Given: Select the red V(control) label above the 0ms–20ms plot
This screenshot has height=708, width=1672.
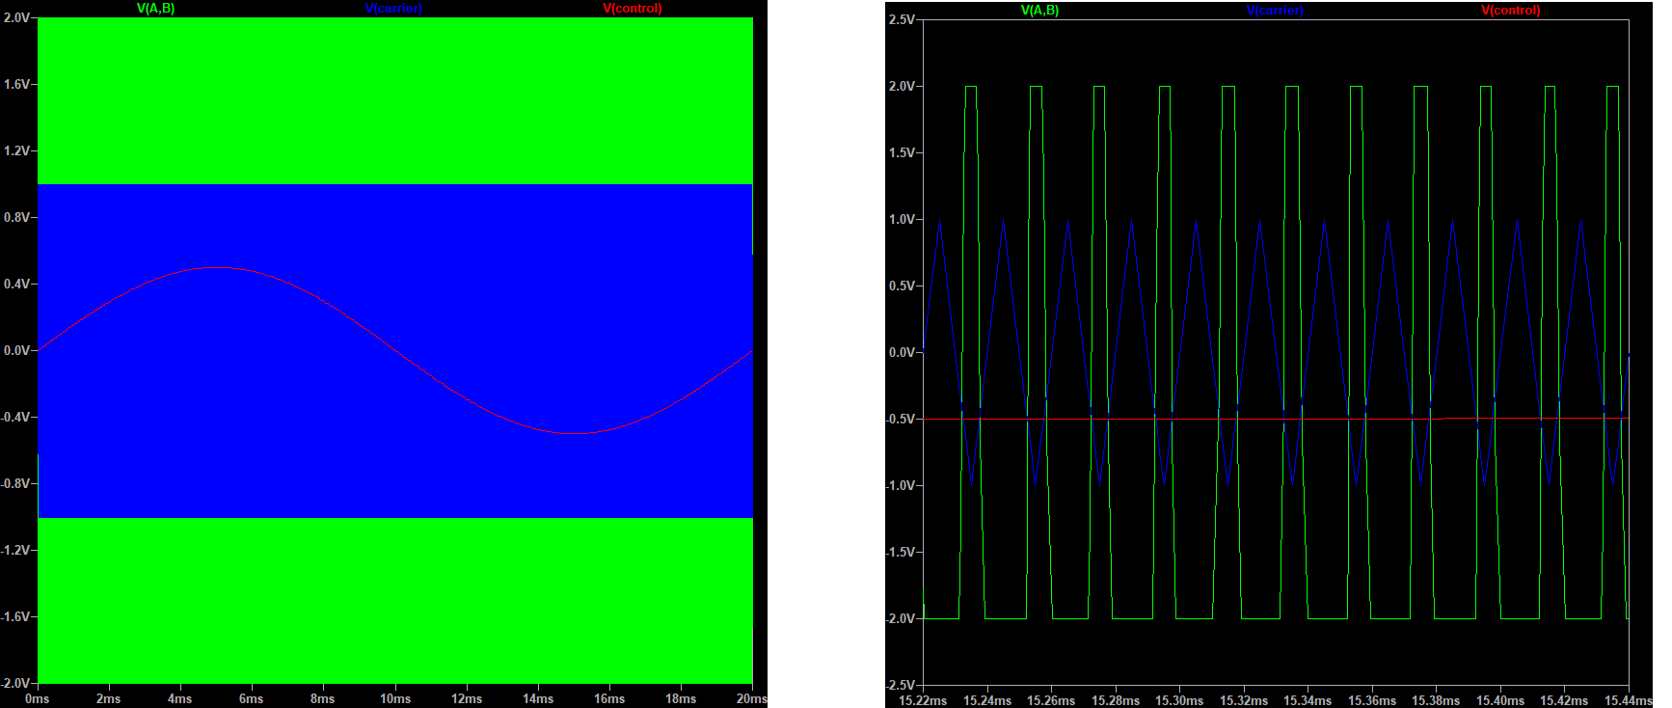Looking at the screenshot, I should [633, 9].
